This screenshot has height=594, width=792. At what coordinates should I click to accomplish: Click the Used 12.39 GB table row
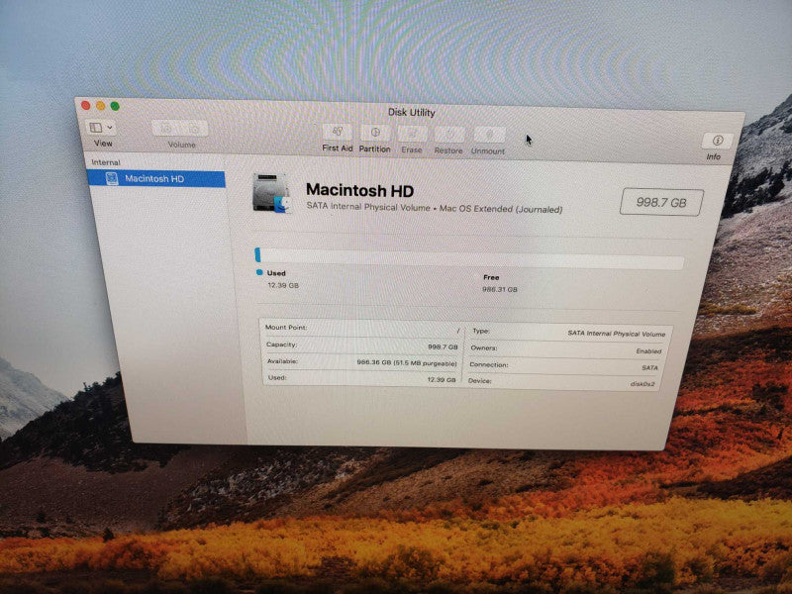360,378
